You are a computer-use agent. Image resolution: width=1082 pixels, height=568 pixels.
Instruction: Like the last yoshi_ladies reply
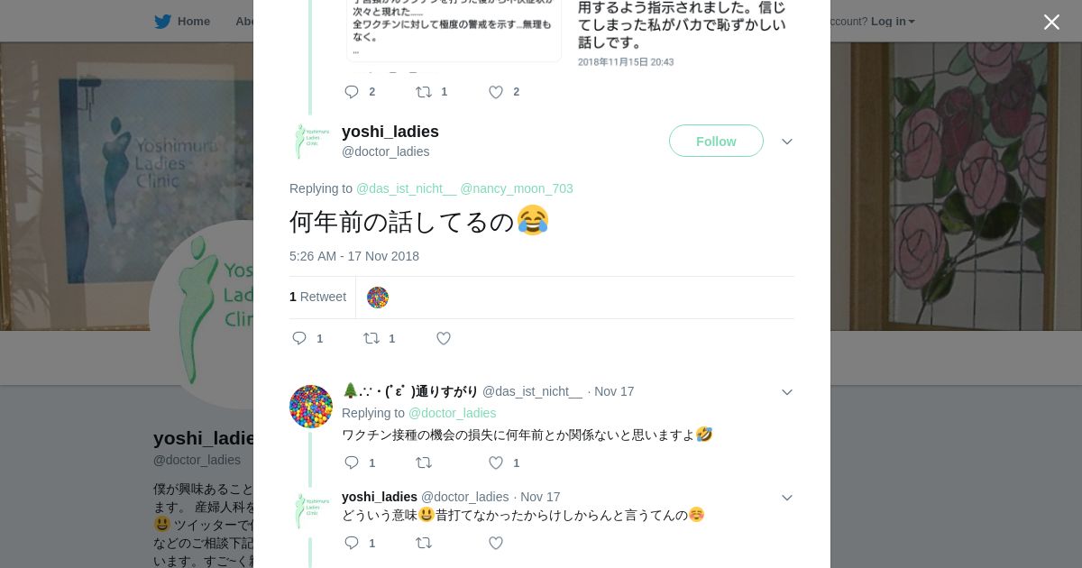[495, 543]
